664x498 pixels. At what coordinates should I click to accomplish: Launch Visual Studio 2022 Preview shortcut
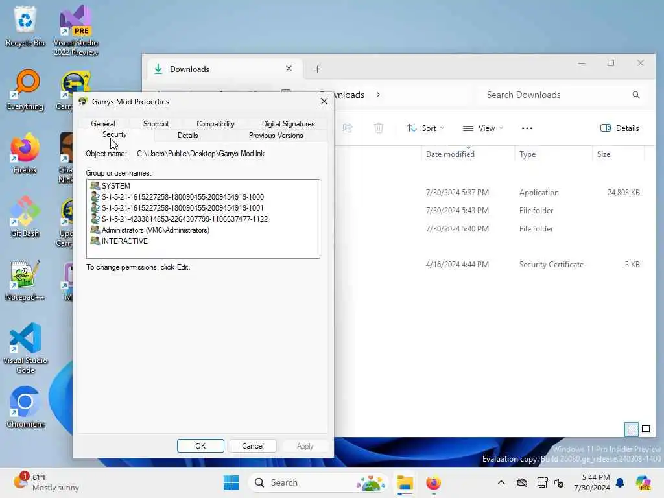[x=75, y=30]
